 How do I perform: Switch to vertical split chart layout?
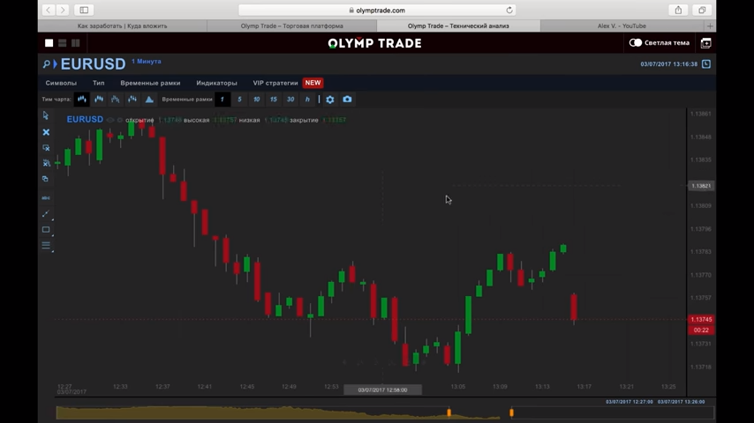pyautogui.click(x=76, y=43)
